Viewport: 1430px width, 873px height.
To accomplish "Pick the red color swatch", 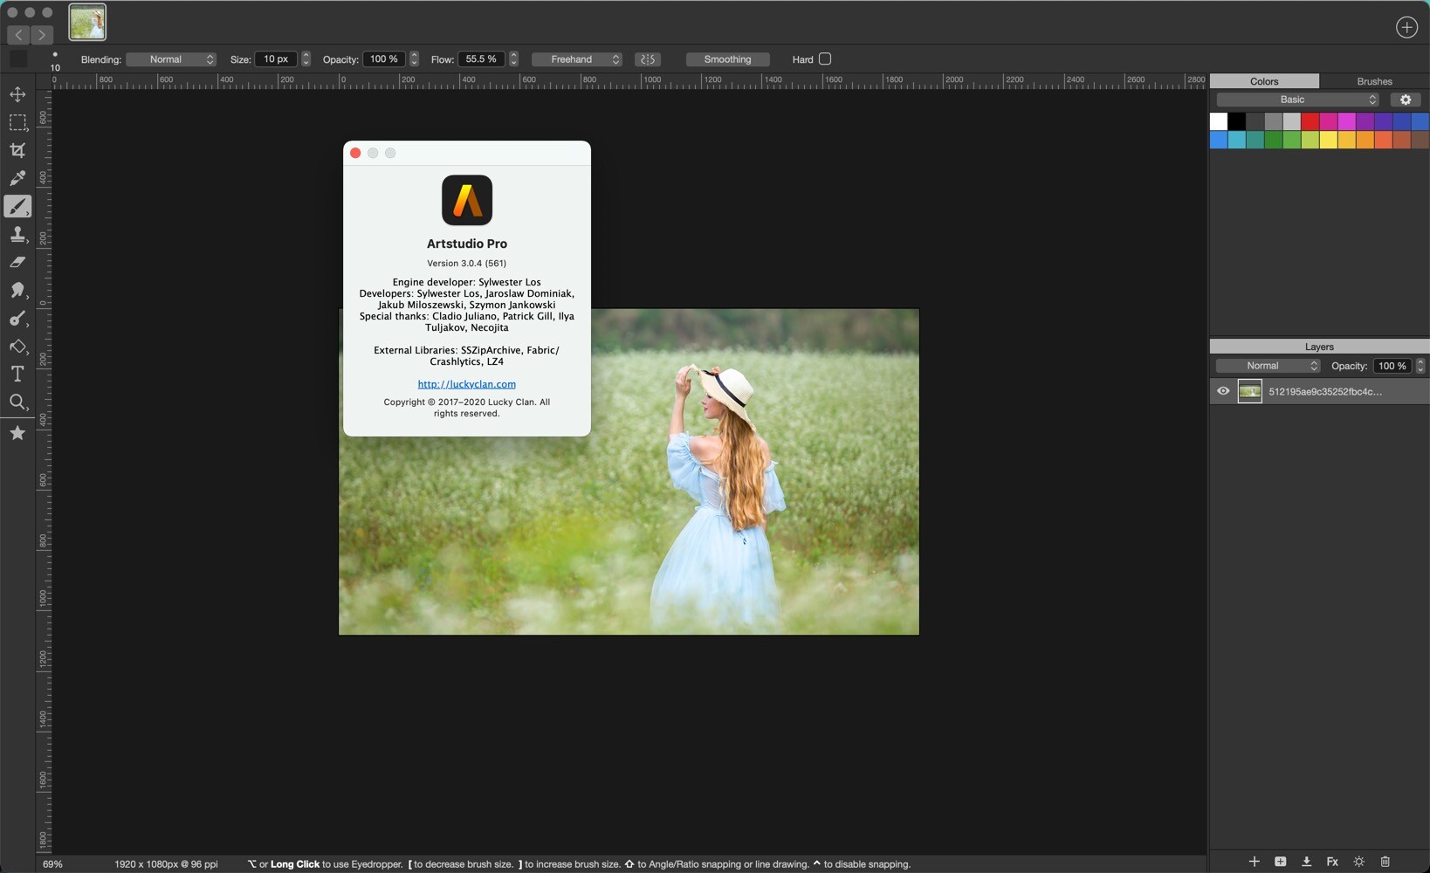I will pyautogui.click(x=1310, y=121).
